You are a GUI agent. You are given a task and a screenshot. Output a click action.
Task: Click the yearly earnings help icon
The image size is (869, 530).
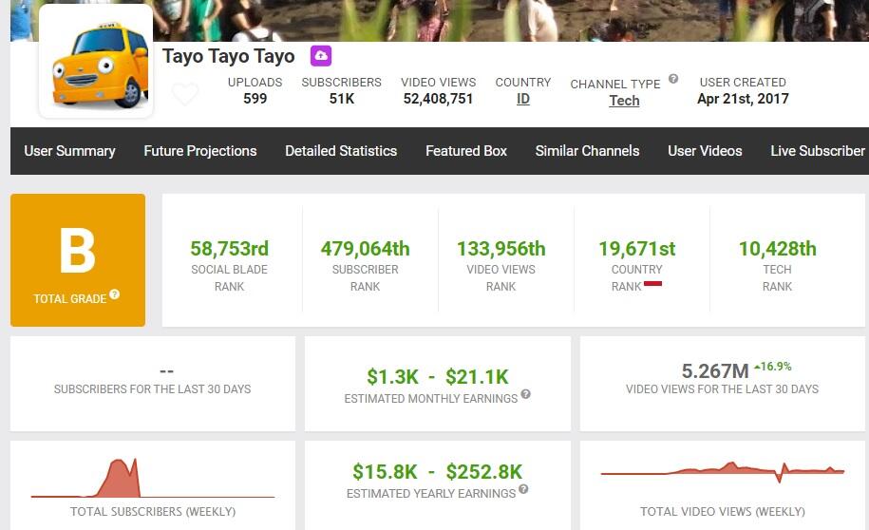click(523, 489)
